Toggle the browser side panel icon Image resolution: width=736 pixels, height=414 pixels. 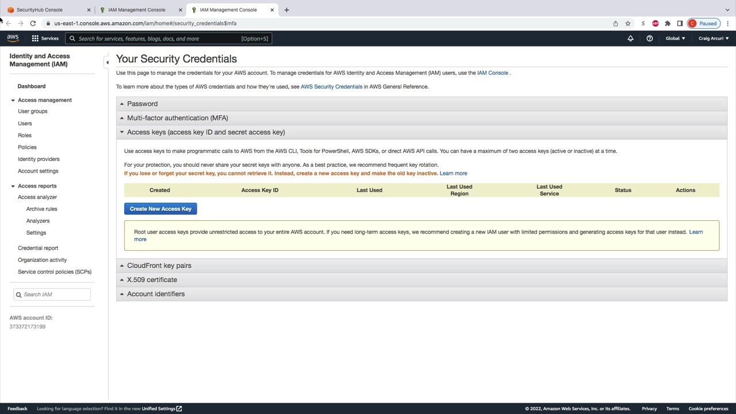(680, 24)
